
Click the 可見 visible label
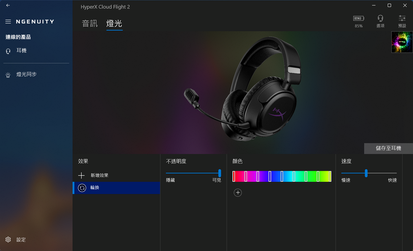[x=217, y=180]
